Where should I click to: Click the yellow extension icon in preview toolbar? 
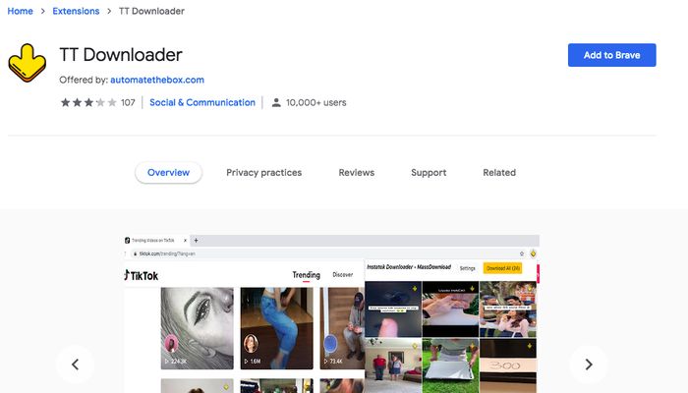[x=533, y=253]
